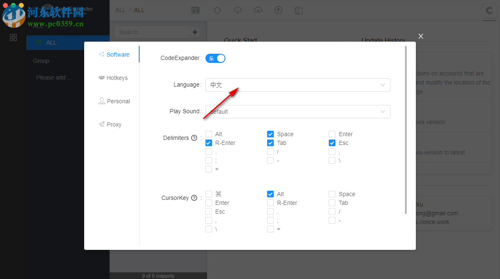500x279 pixels.
Task: Click the '0 of 0 snippets' status text
Action: [158, 276]
